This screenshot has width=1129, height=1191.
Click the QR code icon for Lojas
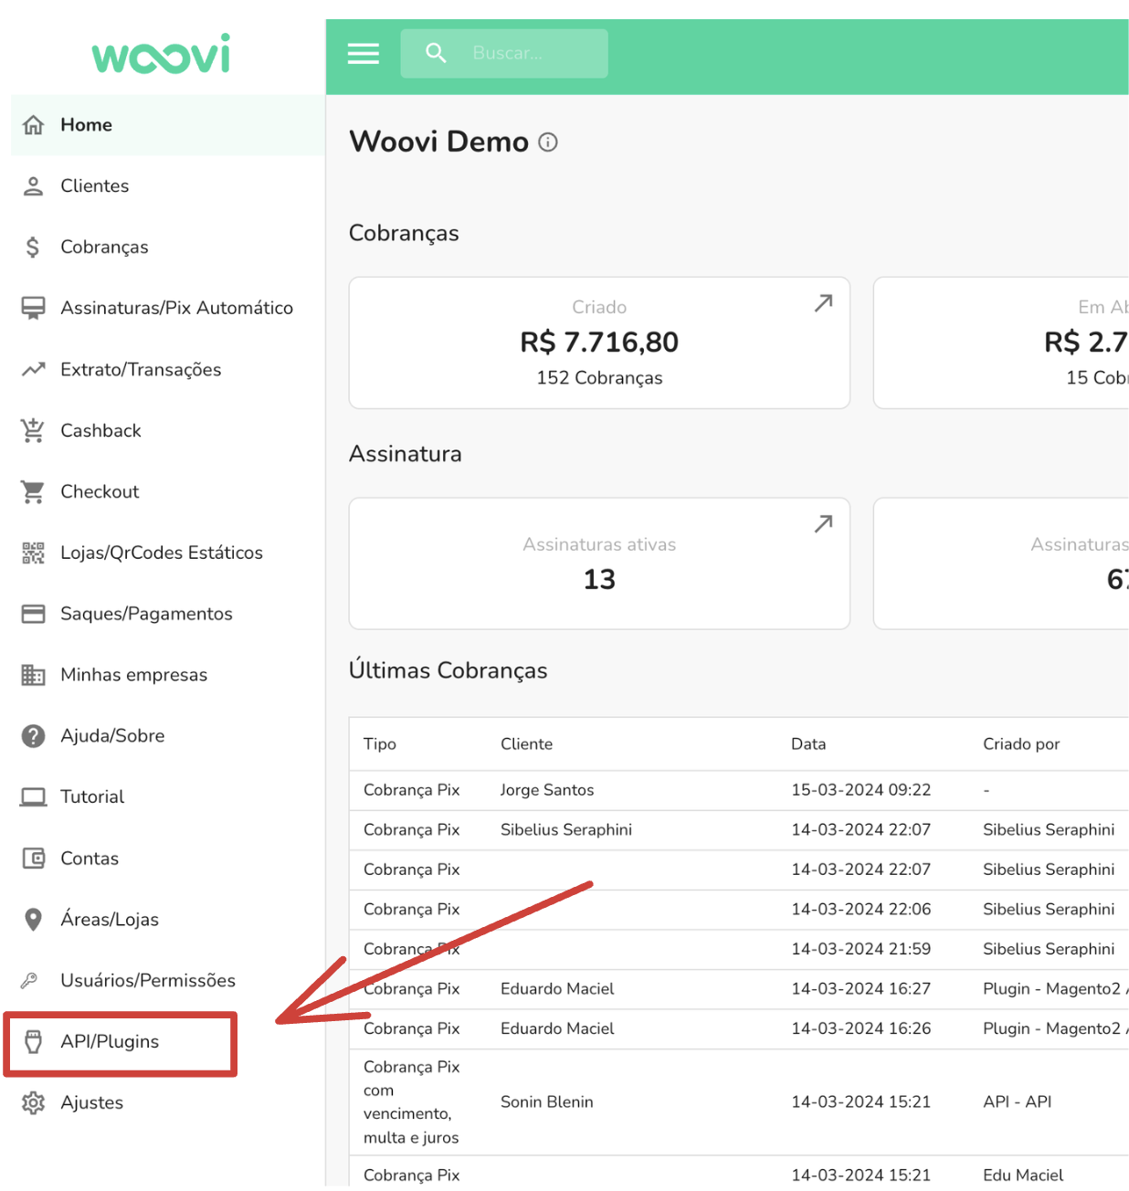click(33, 553)
